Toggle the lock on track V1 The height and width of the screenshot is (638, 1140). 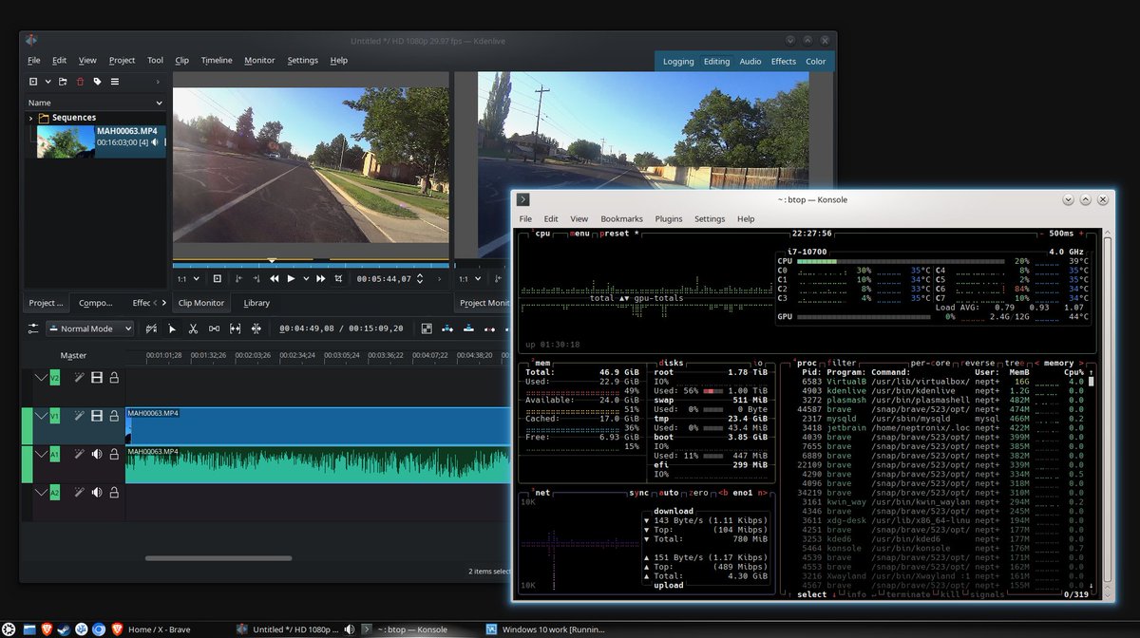[114, 416]
